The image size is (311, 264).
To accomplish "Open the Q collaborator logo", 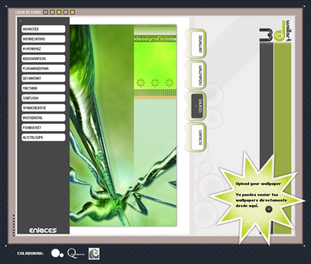I will click(75, 254).
